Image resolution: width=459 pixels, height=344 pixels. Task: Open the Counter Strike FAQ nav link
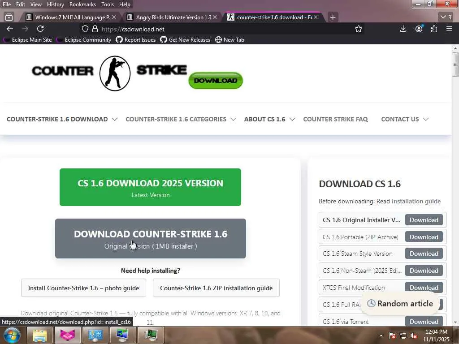[335, 119]
